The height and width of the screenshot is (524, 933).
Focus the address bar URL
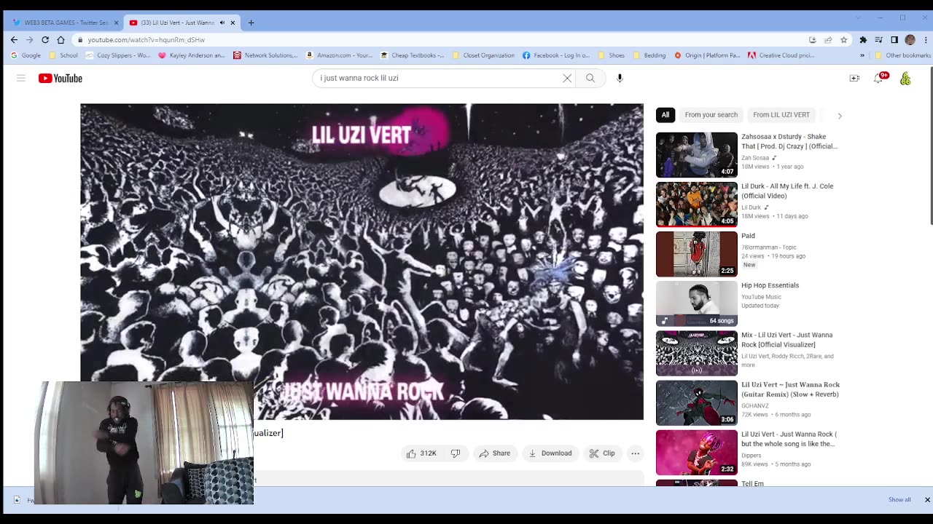click(146, 40)
